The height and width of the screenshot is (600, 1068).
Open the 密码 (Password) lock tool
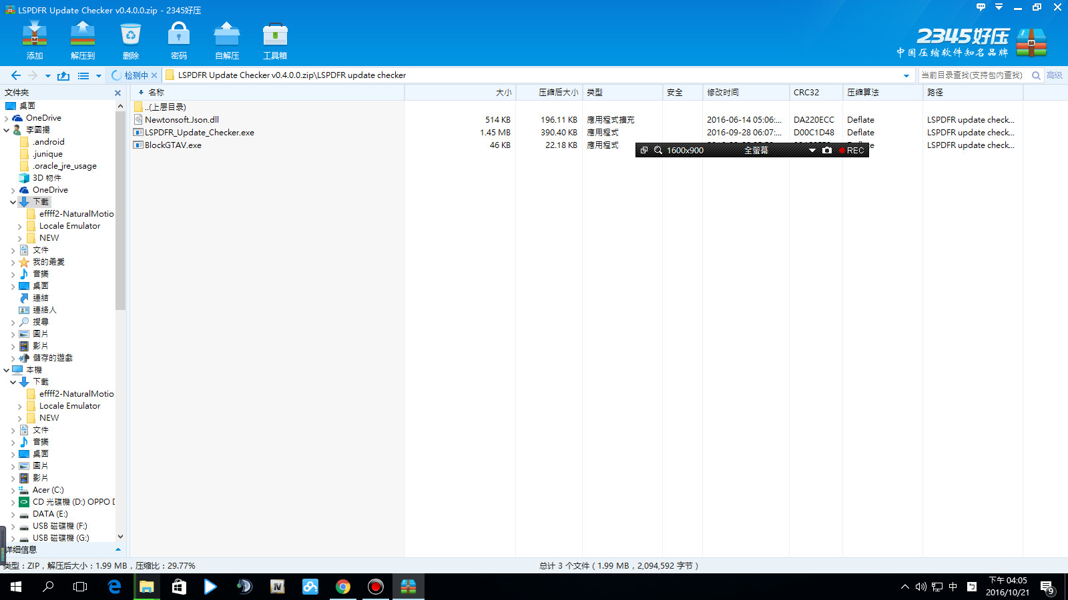(x=179, y=40)
